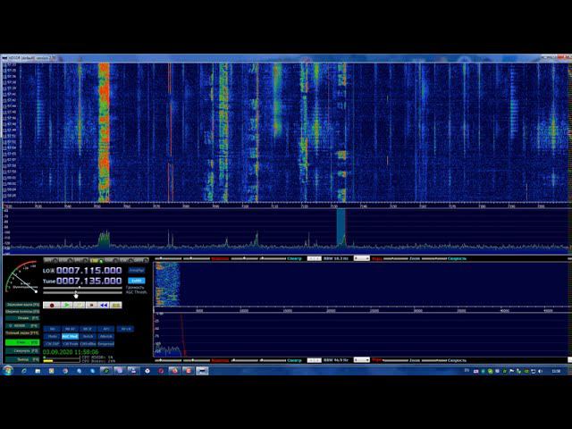Toggle the AFC button

[106, 329]
